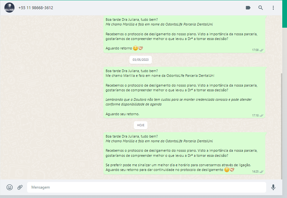
Task: Click the 17:18 message timestamp
Action: 255,115
